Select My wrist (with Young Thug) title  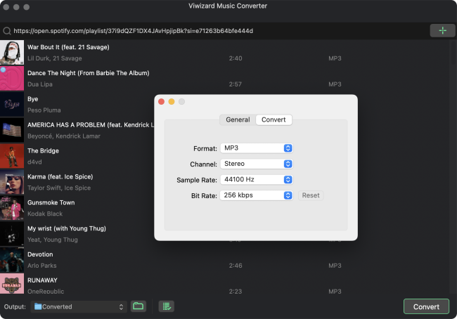point(67,228)
